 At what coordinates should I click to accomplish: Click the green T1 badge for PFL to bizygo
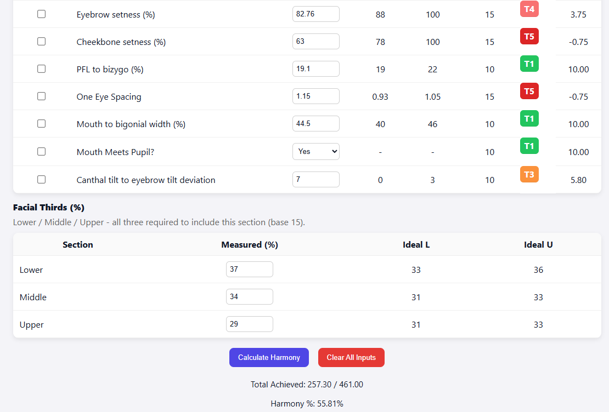point(529,64)
